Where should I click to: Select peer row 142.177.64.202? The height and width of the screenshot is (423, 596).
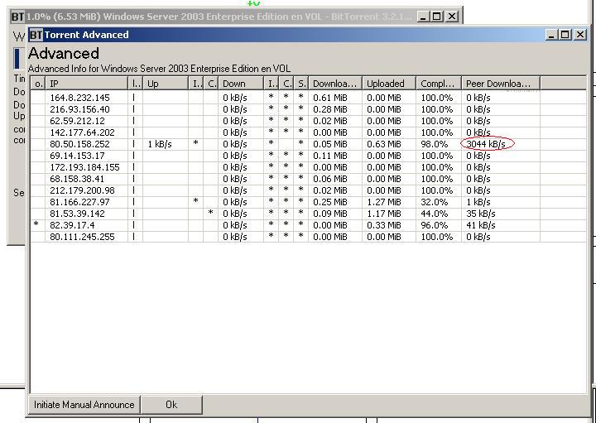tap(308, 132)
